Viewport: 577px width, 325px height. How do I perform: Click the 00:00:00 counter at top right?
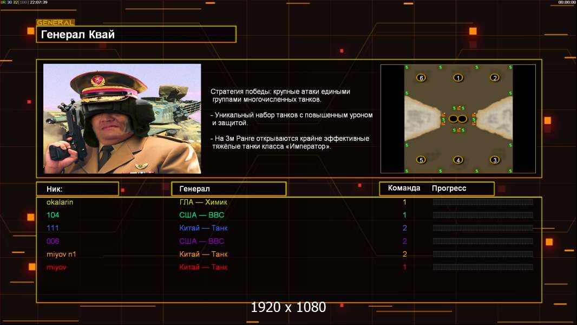pos(567,2)
